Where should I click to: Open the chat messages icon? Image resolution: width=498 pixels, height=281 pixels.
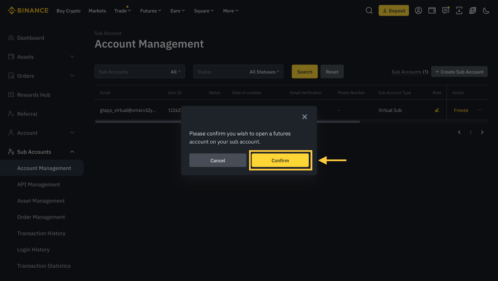(446, 11)
